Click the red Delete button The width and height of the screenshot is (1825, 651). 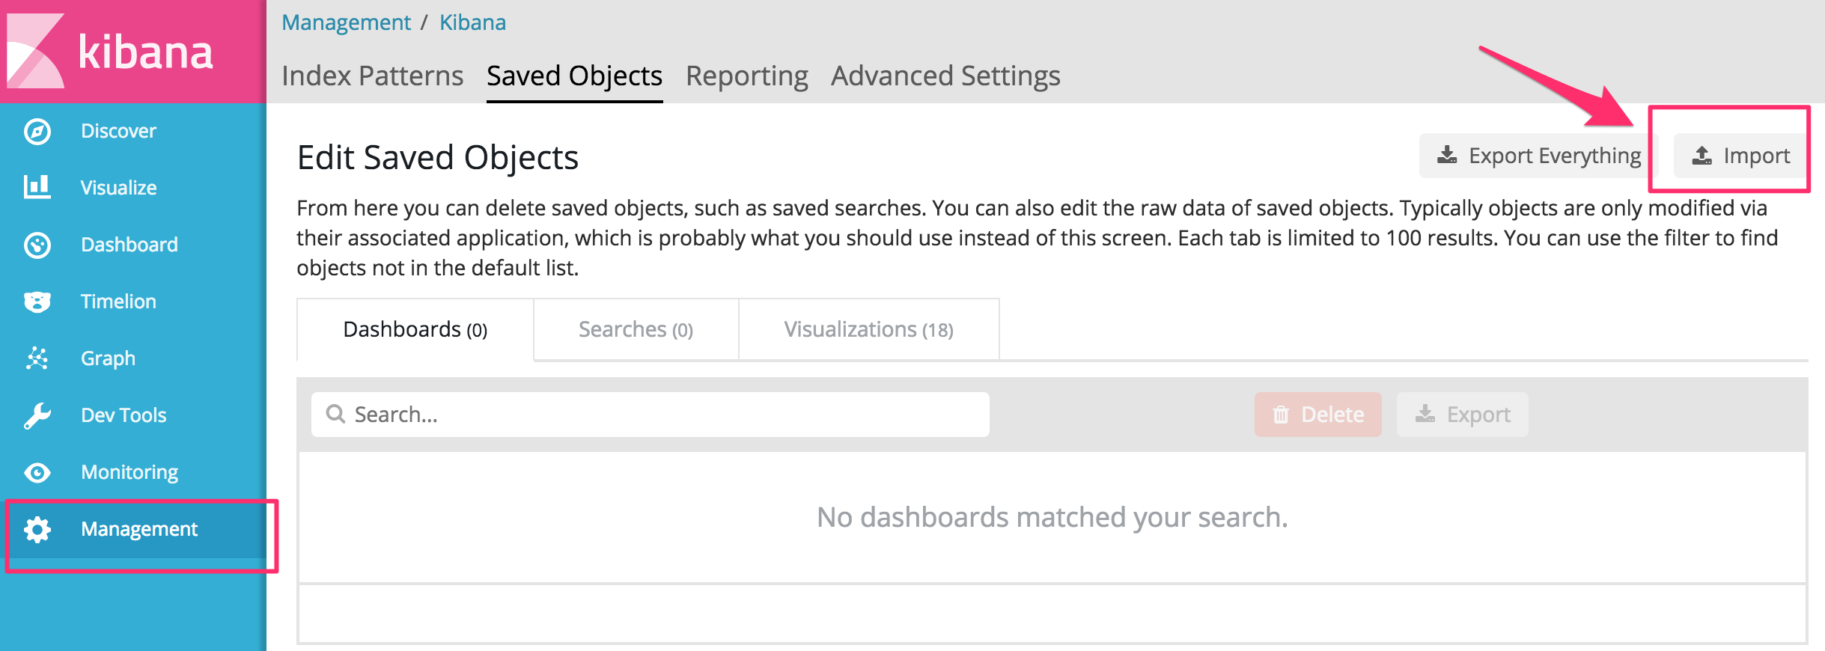pos(1317,415)
